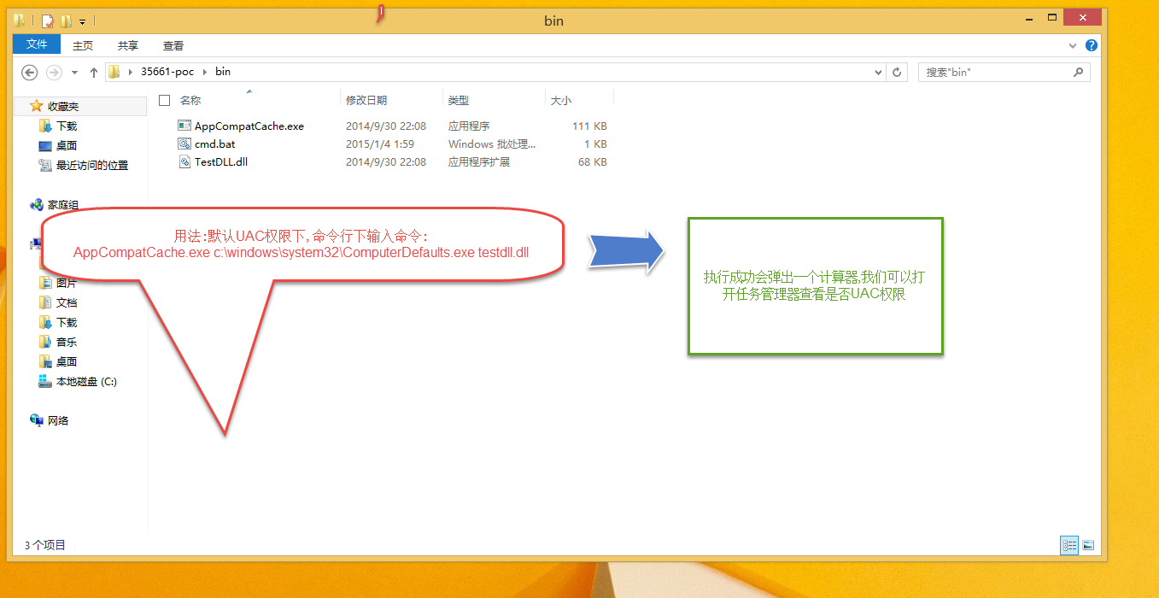Select the TestDLL.dll file name
This screenshot has width=1159, height=598.
coord(221,162)
